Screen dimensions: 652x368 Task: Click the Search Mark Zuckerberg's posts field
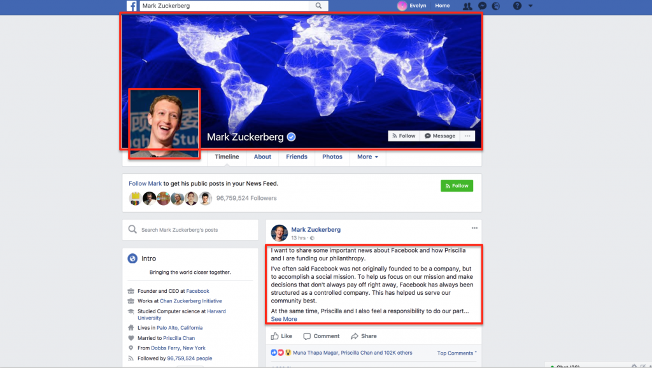click(190, 230)
